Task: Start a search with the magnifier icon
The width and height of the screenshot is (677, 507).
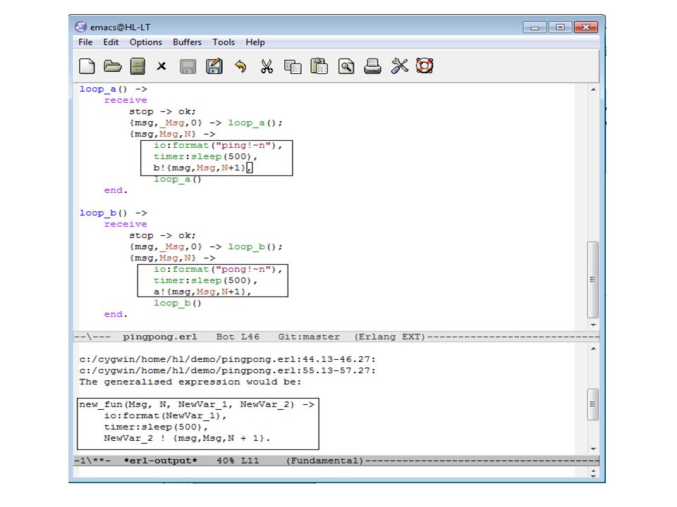Action: [x=346, y=66]
